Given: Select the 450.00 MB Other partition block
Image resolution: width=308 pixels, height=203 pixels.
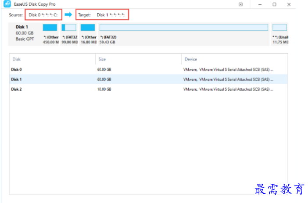Looking at the screenshot, I should tap(50, 34).
